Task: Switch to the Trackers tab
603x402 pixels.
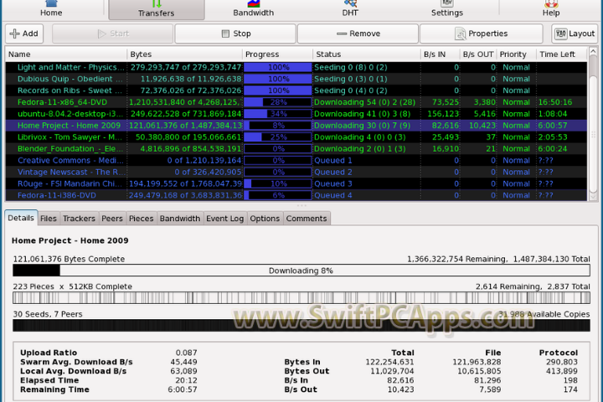Action: 79,219
